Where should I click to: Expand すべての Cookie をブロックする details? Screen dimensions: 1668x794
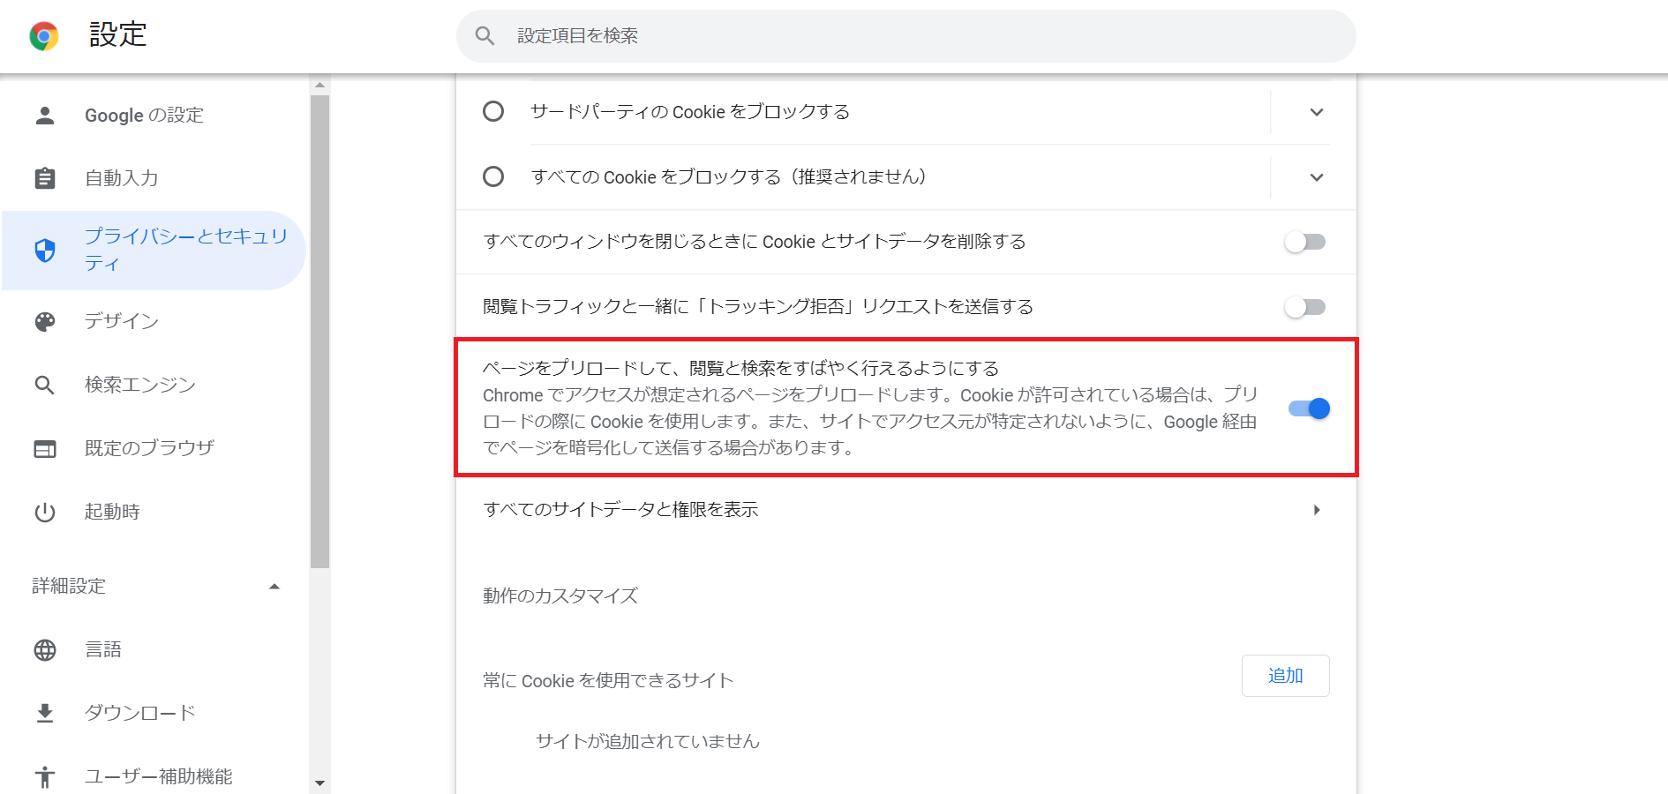point(1316,176)
